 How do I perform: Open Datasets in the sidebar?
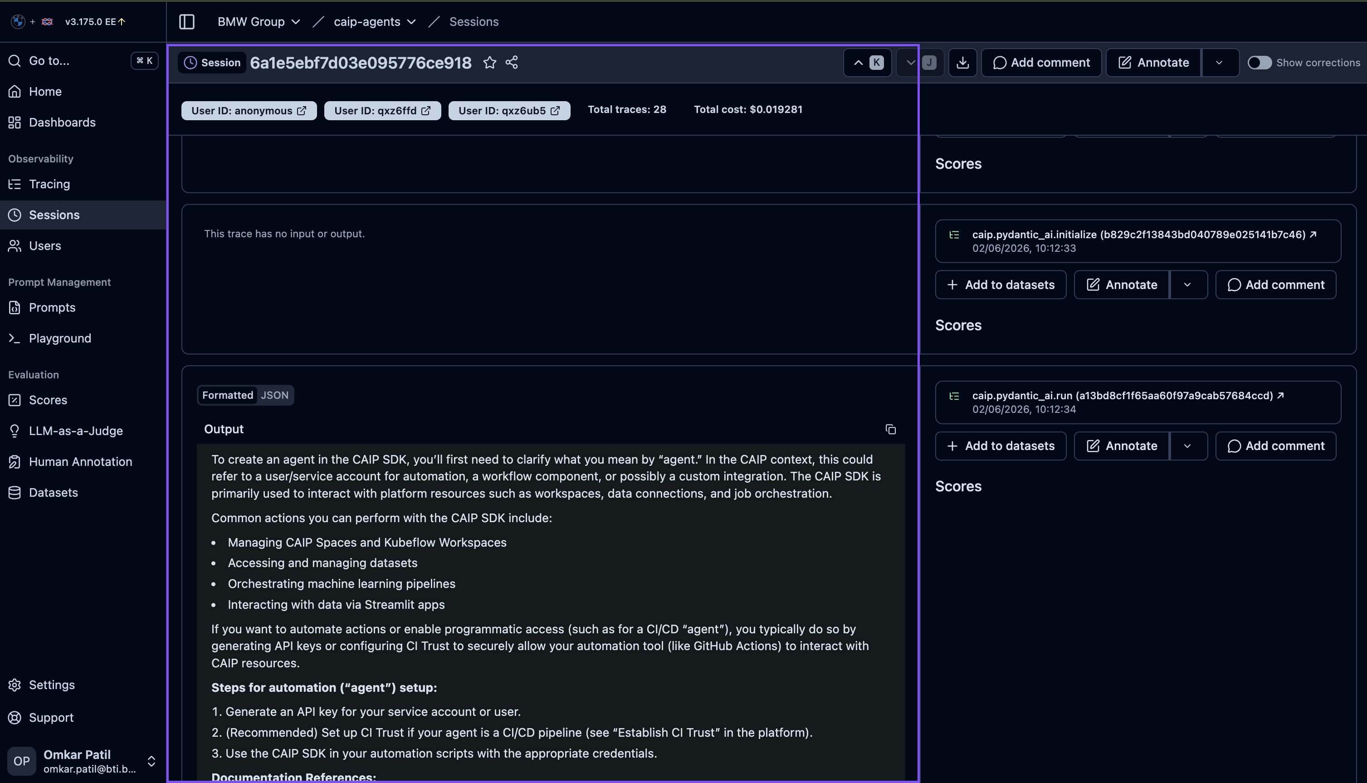tap(83, 493)
